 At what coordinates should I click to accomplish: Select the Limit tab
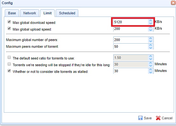pos(47,13)
